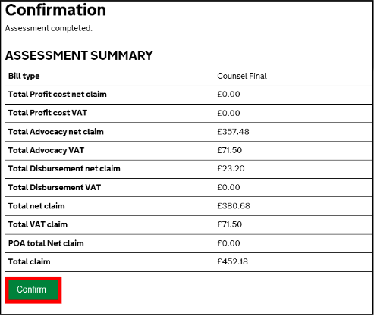The height and width of the screenshot is (316, 374).
Task: Select the Total net claim label
Action: (36, 206)
